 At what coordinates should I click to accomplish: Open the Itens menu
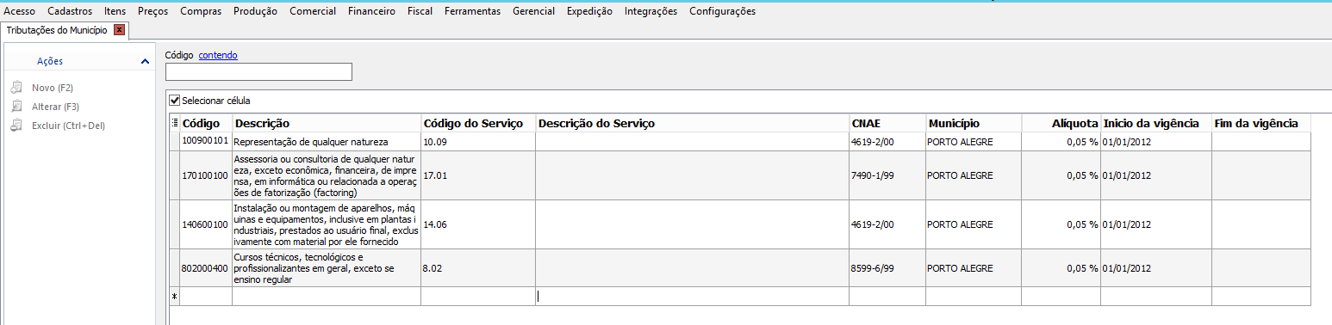point(115,11)
